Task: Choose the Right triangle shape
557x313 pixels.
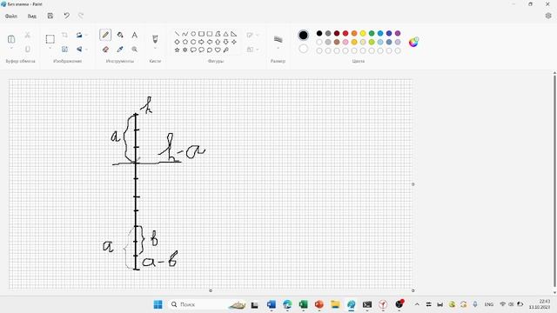Action: [x=234, y=34]
